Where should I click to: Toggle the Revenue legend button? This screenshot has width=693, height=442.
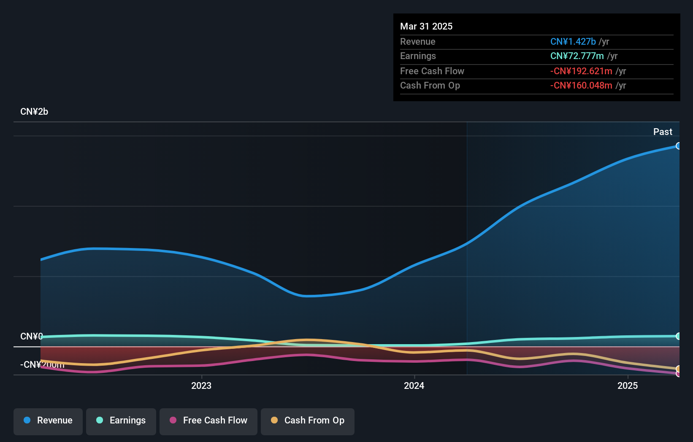[x=48, y=421]
